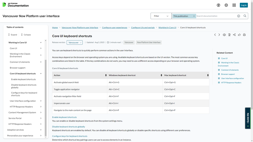Image resolution: width=253 pixels, height=142 pixels.
Task: Open Disable keyboard shortcuts globally link below table
Action: point(69,127)
